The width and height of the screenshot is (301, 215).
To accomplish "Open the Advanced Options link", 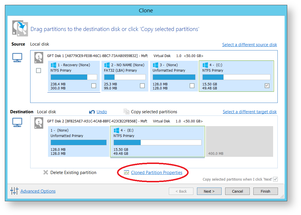I will [x=38, y=191].
